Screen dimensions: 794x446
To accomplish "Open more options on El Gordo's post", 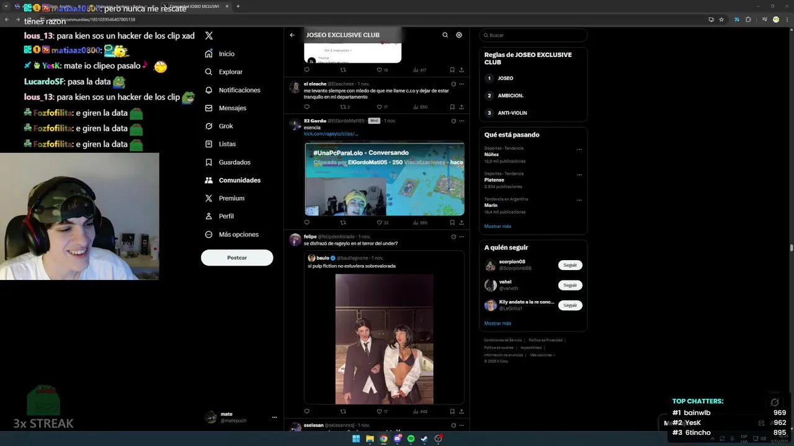I will 462,121.
